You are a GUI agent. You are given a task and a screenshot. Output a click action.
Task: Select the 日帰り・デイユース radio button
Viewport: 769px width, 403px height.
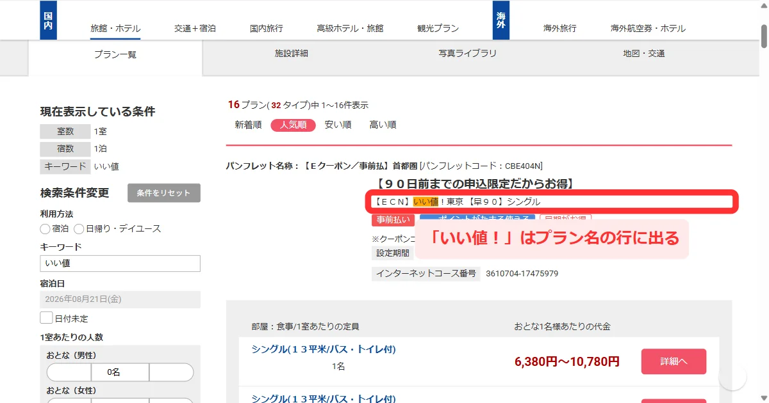tap(79, 228)
